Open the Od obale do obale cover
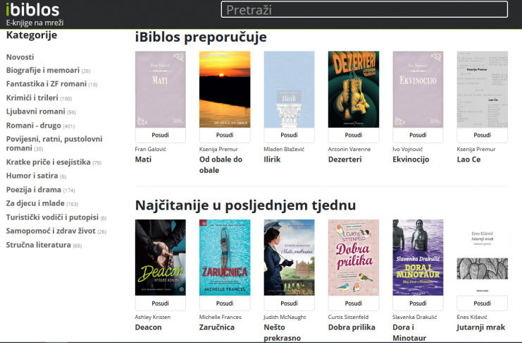The image size is (522, 343). tap(225, 89)
